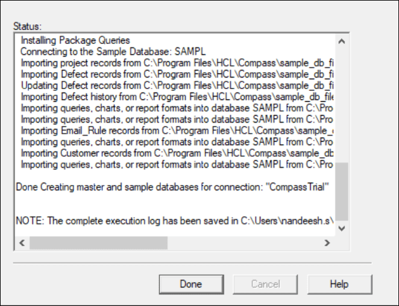
Task: Click the "Connecting to the Sample Database" line
Action: click(x=113, y=52)
